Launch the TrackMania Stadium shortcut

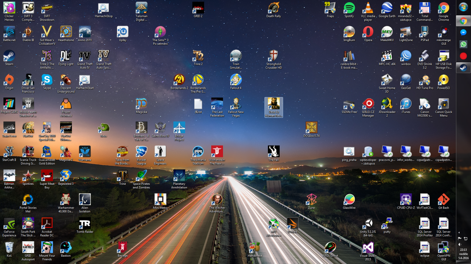[x=198, y=155]
